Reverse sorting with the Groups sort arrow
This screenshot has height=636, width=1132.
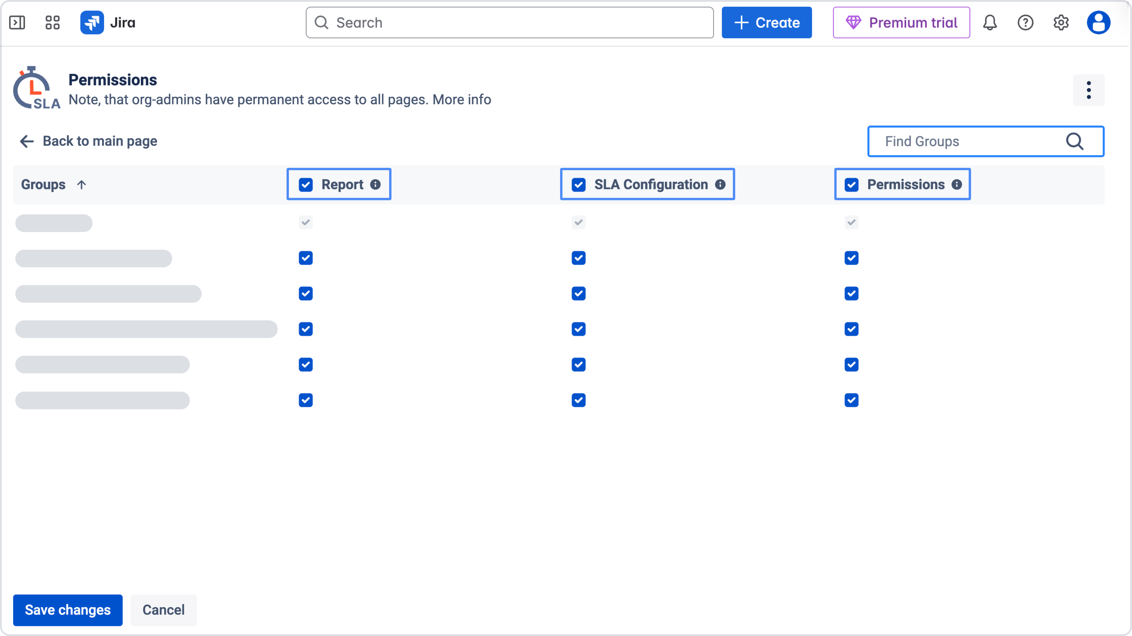[82, 184]
